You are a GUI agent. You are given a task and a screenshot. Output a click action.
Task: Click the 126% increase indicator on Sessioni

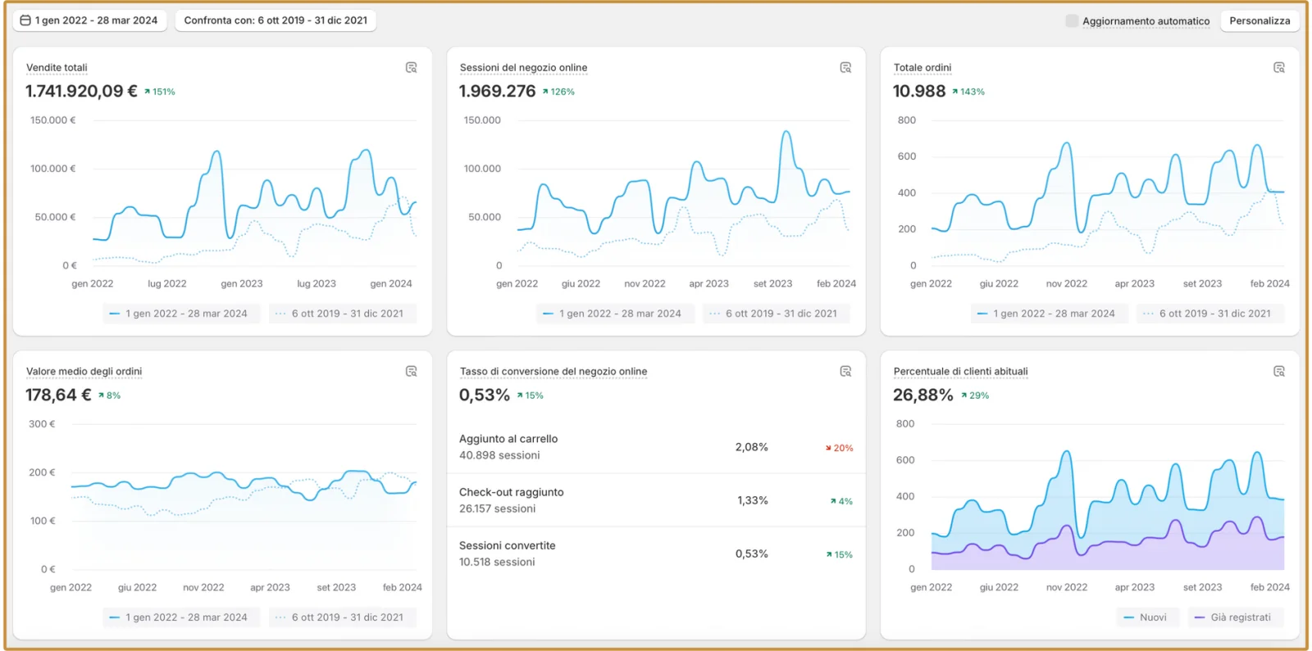click(558, 92)
